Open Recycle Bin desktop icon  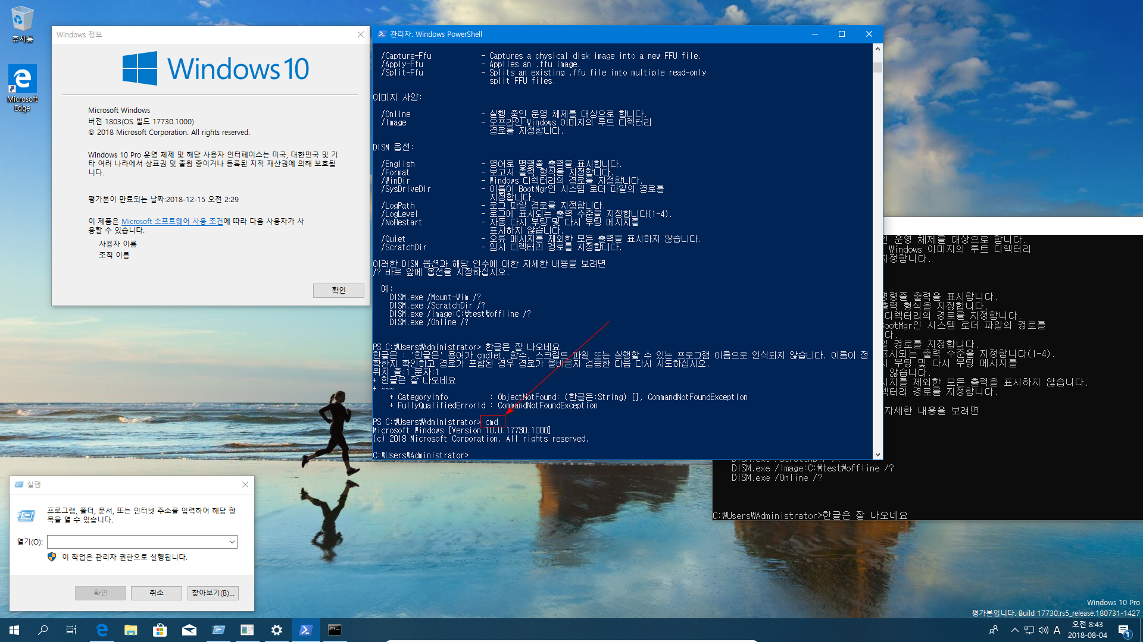coord(22,24)
